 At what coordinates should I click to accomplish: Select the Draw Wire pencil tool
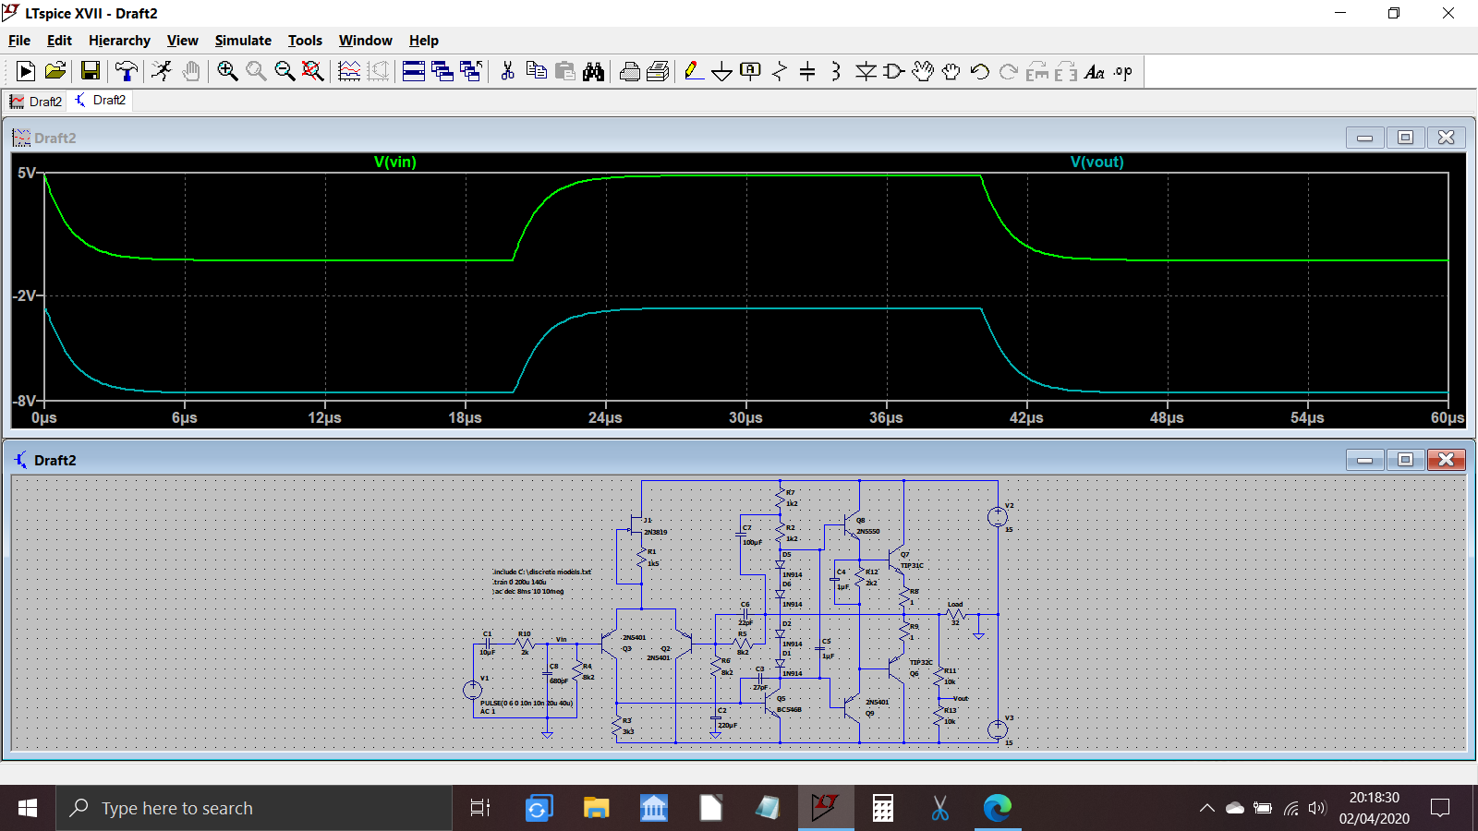point(694,71)
